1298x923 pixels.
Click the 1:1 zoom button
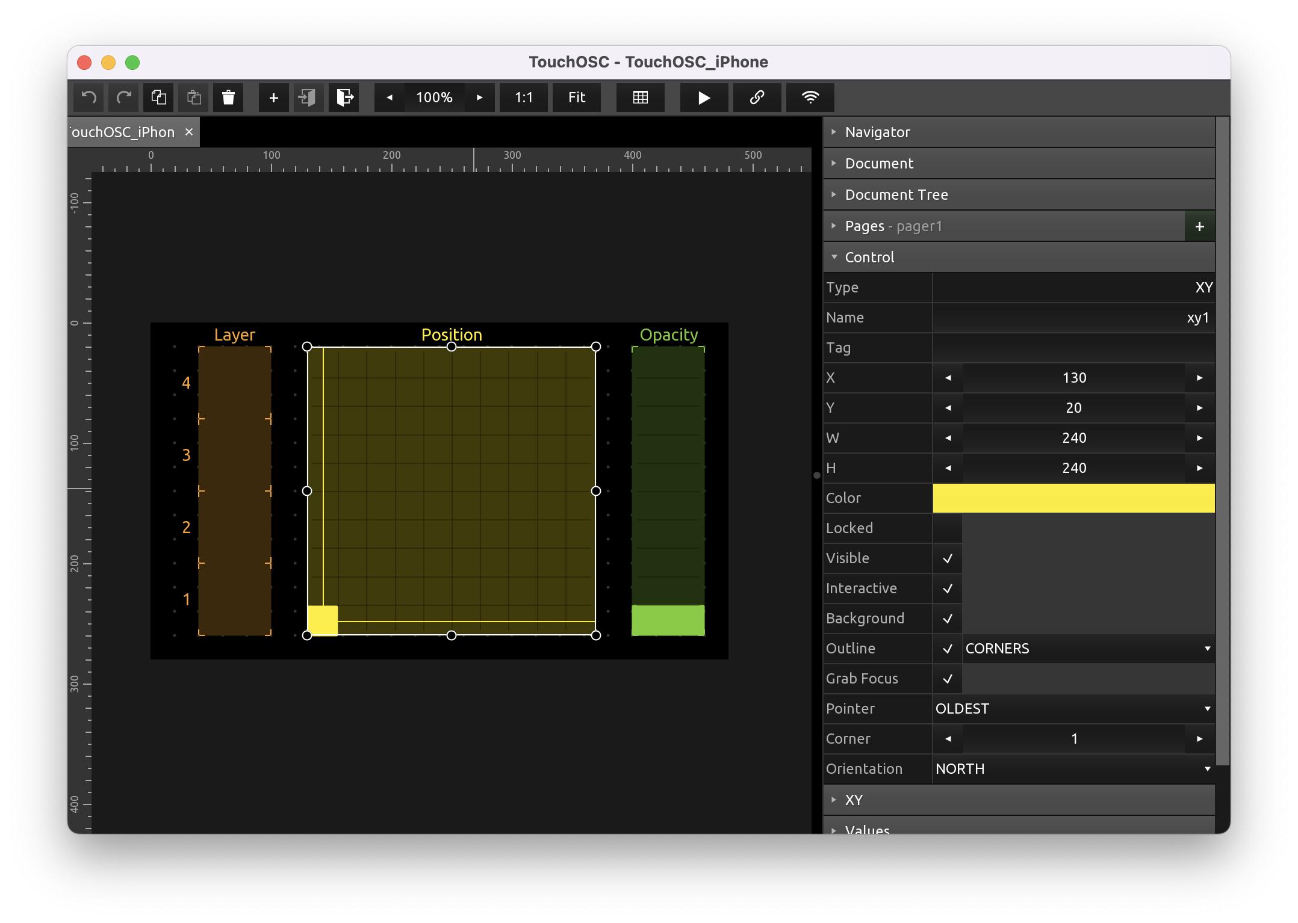pyautogui.click(x=524, y=97)
